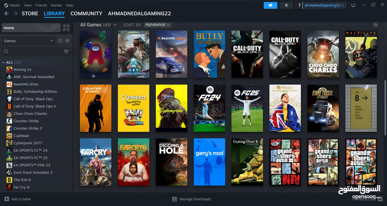Launch Big Picture mode via monitor icon
This screenshot has width=387, height=206.
point(353,5)
